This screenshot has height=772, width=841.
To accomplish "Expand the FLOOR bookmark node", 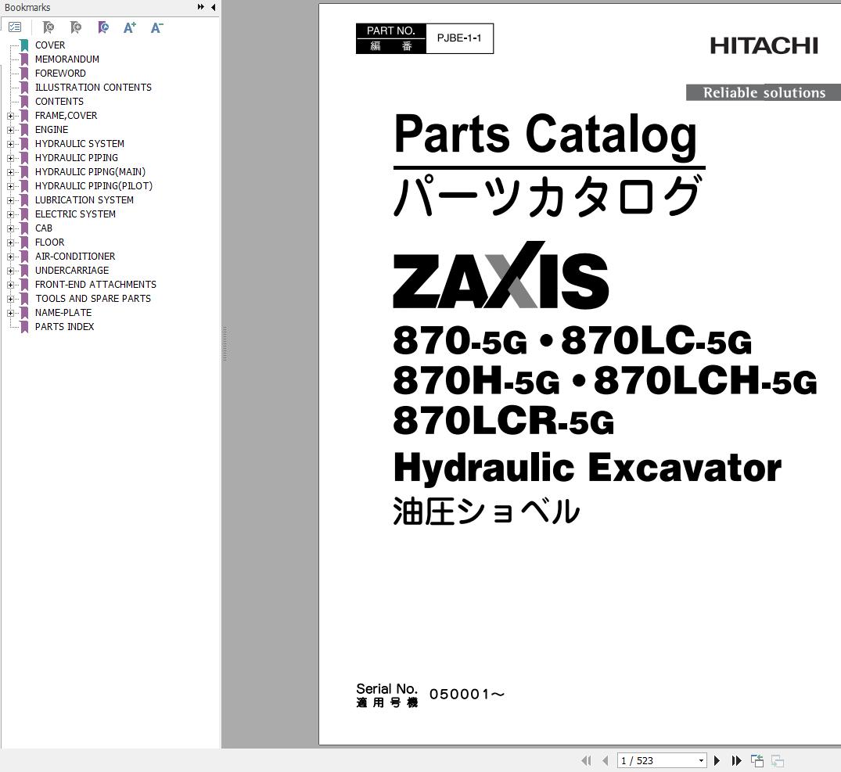I will pyautogui.click(x=10, y=242).
